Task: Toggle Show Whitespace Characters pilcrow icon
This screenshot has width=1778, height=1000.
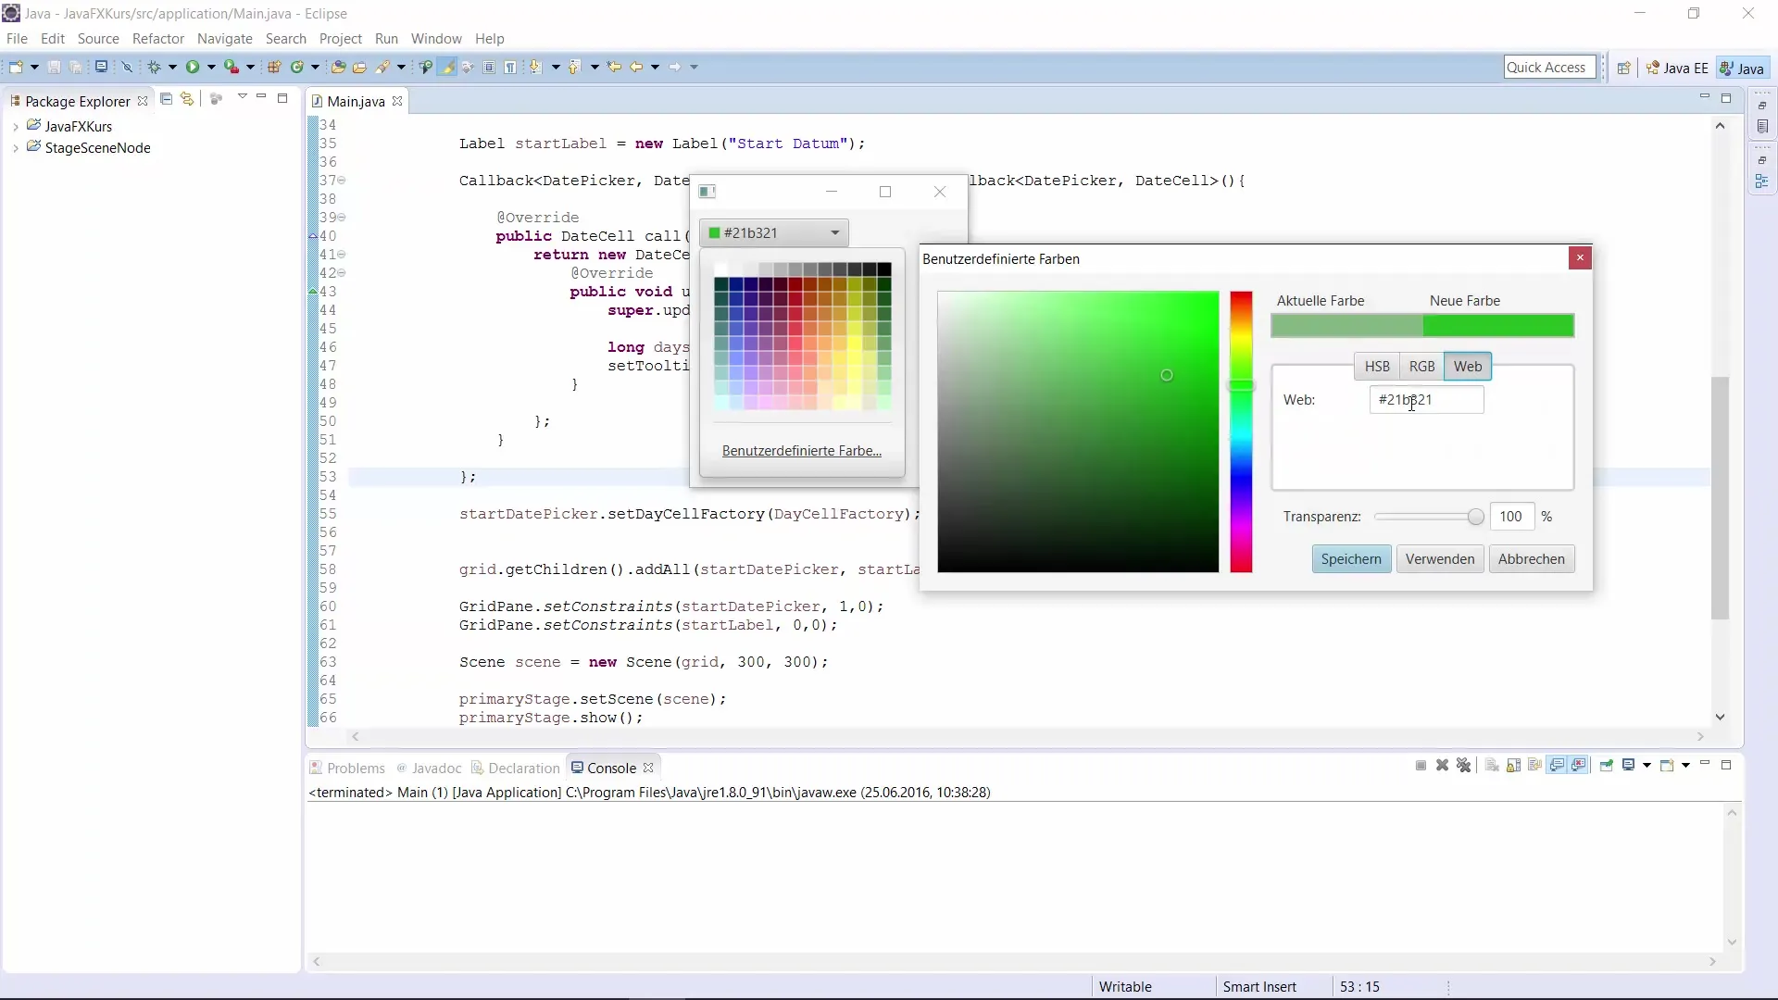Action: 509,67
